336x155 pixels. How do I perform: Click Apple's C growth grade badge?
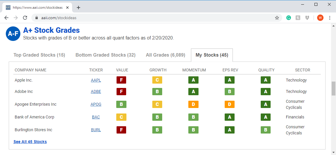click(x=157, y=80)
